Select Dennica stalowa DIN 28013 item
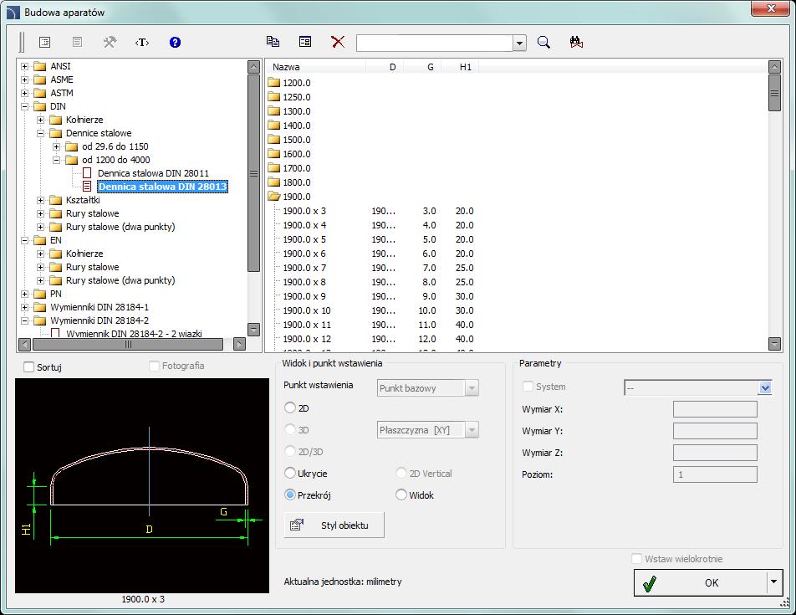The image size is (796, 615). (x=162, y=187)
